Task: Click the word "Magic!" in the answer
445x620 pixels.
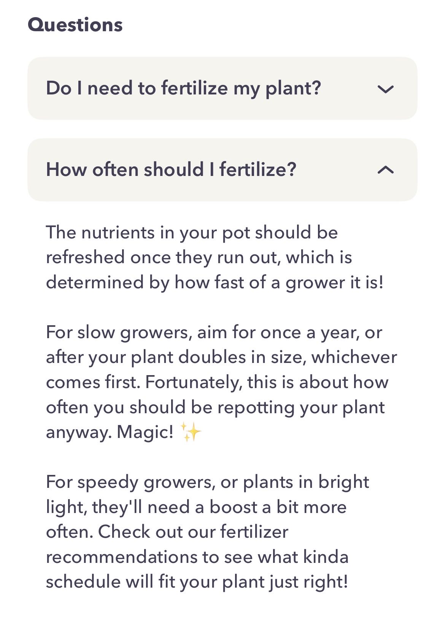Action: tap(145, 432)
